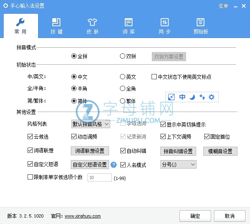This screenshot has width=250, height=224.
Task: Open the 菜单 menu in title bar
Action: [x=223, y=6]
